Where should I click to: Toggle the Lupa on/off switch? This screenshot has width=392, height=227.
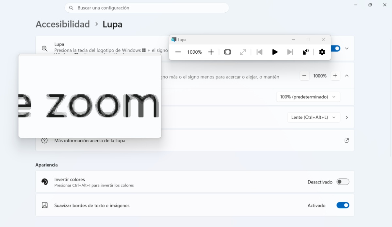coord(335,48)
